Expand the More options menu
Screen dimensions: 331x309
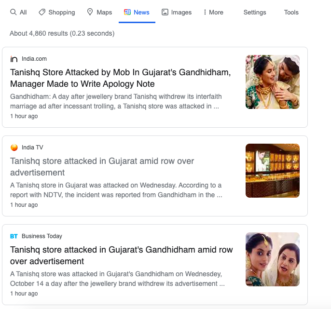pos(213,12)
